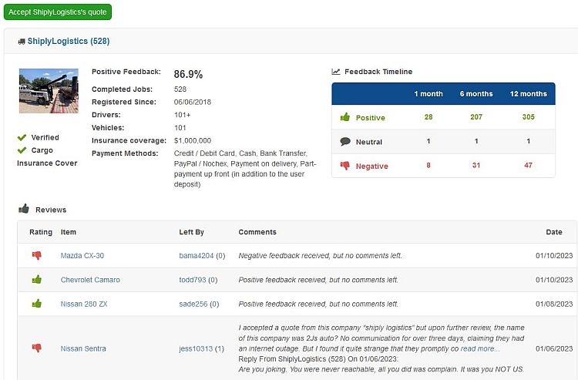Image resolution: width=578 pixels, height=380 pixels.
Task: Click the truck icon beside ShiplyLogistics heading
Action: coord(22,42)
